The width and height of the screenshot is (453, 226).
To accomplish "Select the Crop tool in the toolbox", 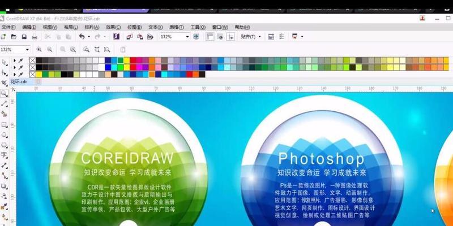I will pyautogui.click(x=4, y=83).
